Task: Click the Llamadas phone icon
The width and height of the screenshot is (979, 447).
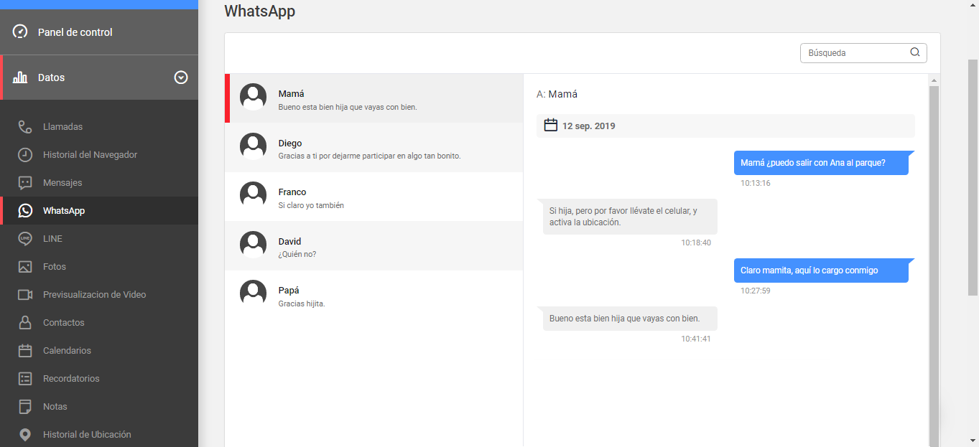Action: (x=25, y=127)
